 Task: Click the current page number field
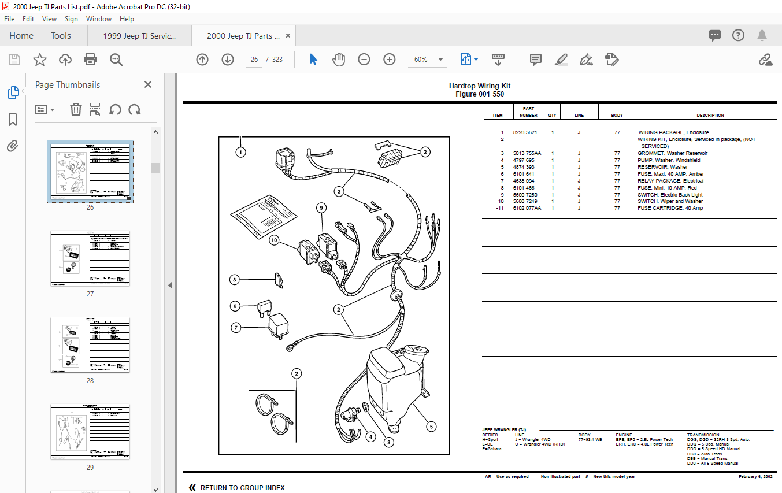(254, 60)
